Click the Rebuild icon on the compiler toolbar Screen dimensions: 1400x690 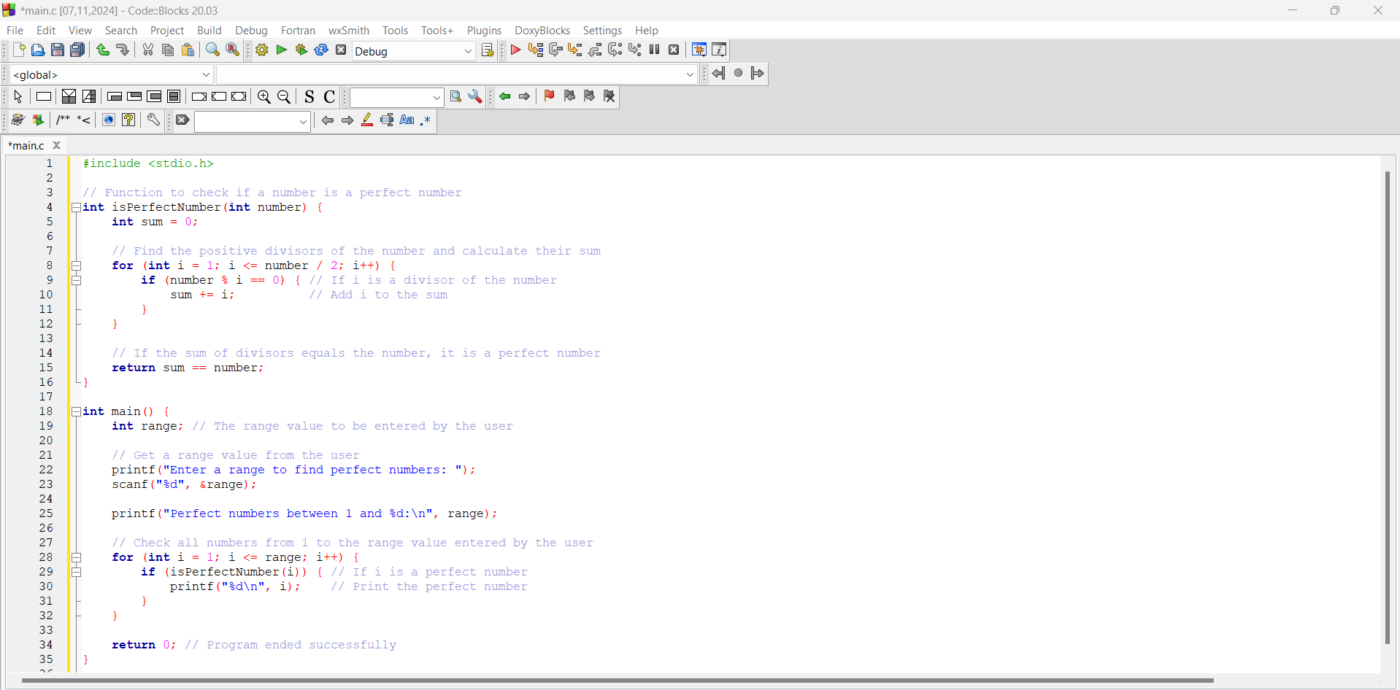321,50
